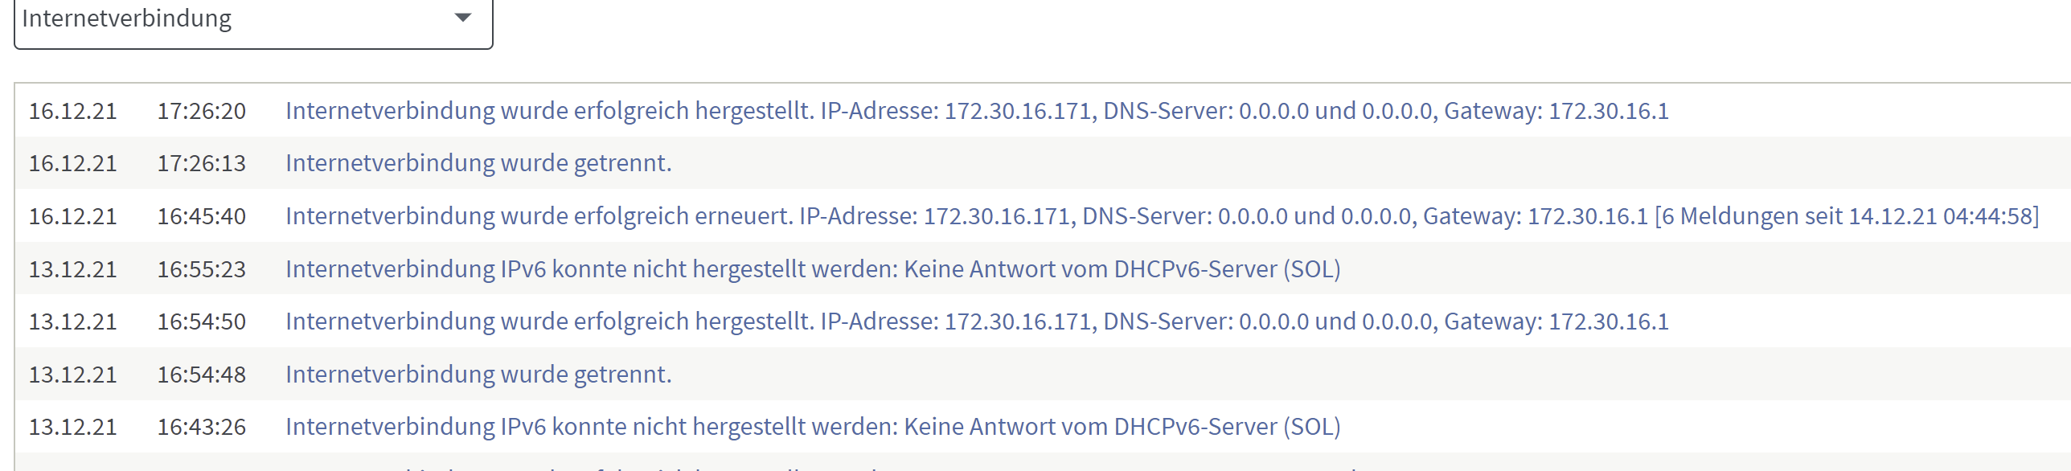Select the timestamp 17:26:13
The height and width of the screenshot is (471, 2071).
click(202, 163)
